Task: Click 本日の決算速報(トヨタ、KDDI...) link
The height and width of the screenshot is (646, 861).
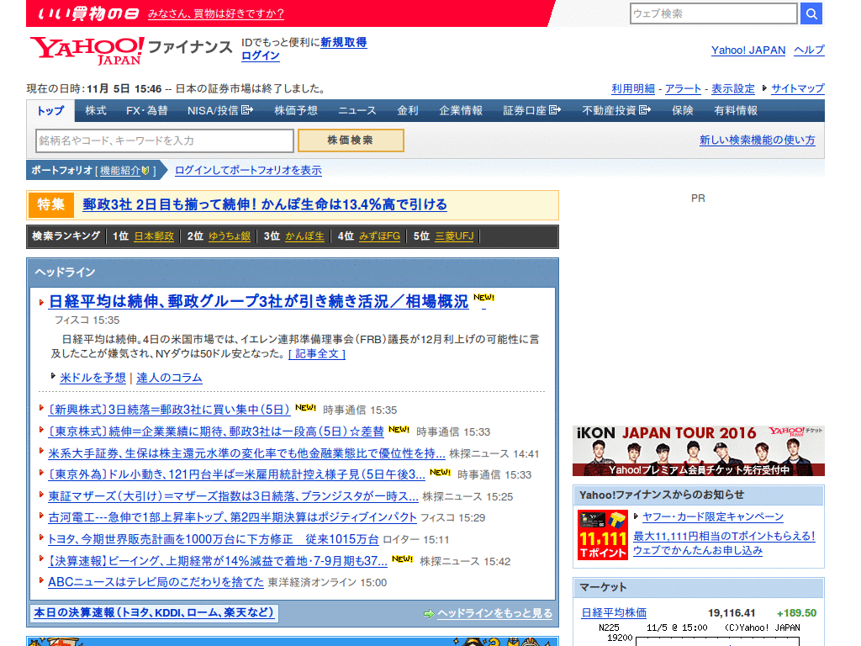Action: [x=154, y=612]
